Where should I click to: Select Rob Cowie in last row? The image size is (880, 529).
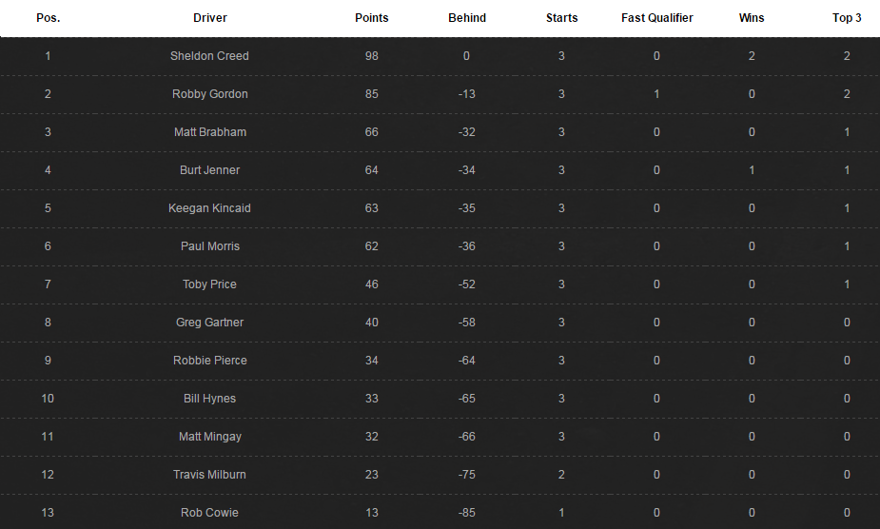[209, 513]
